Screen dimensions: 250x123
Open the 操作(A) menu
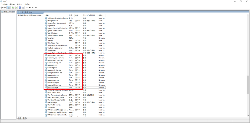coord(12,4)
